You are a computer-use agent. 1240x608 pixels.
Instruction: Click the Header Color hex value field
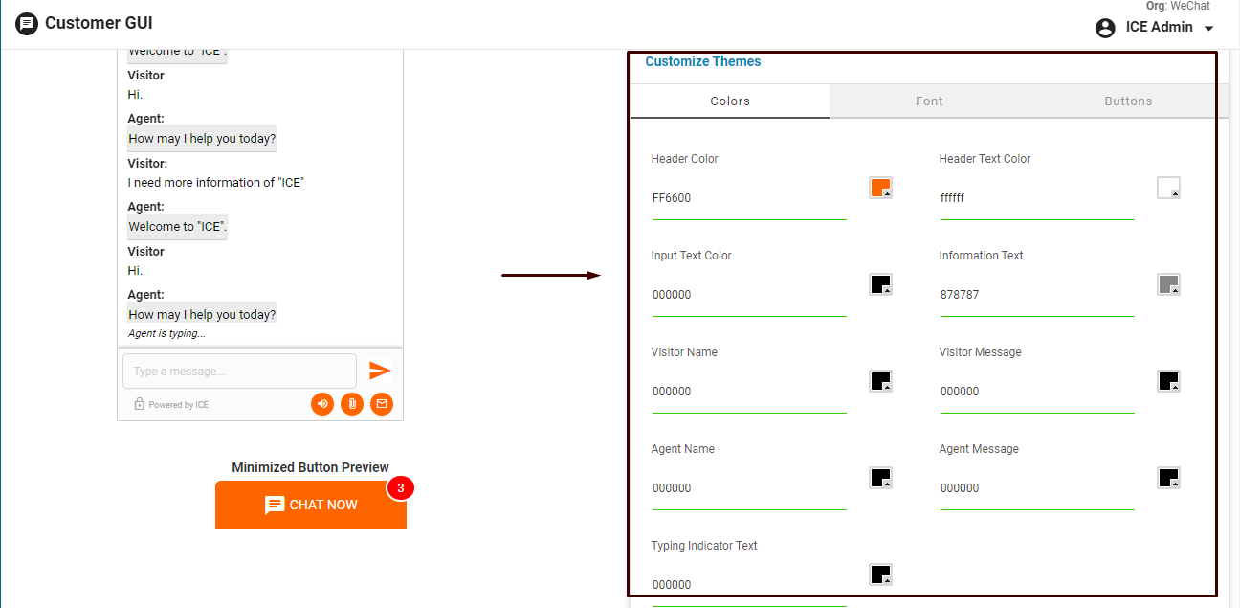point(749,199)
